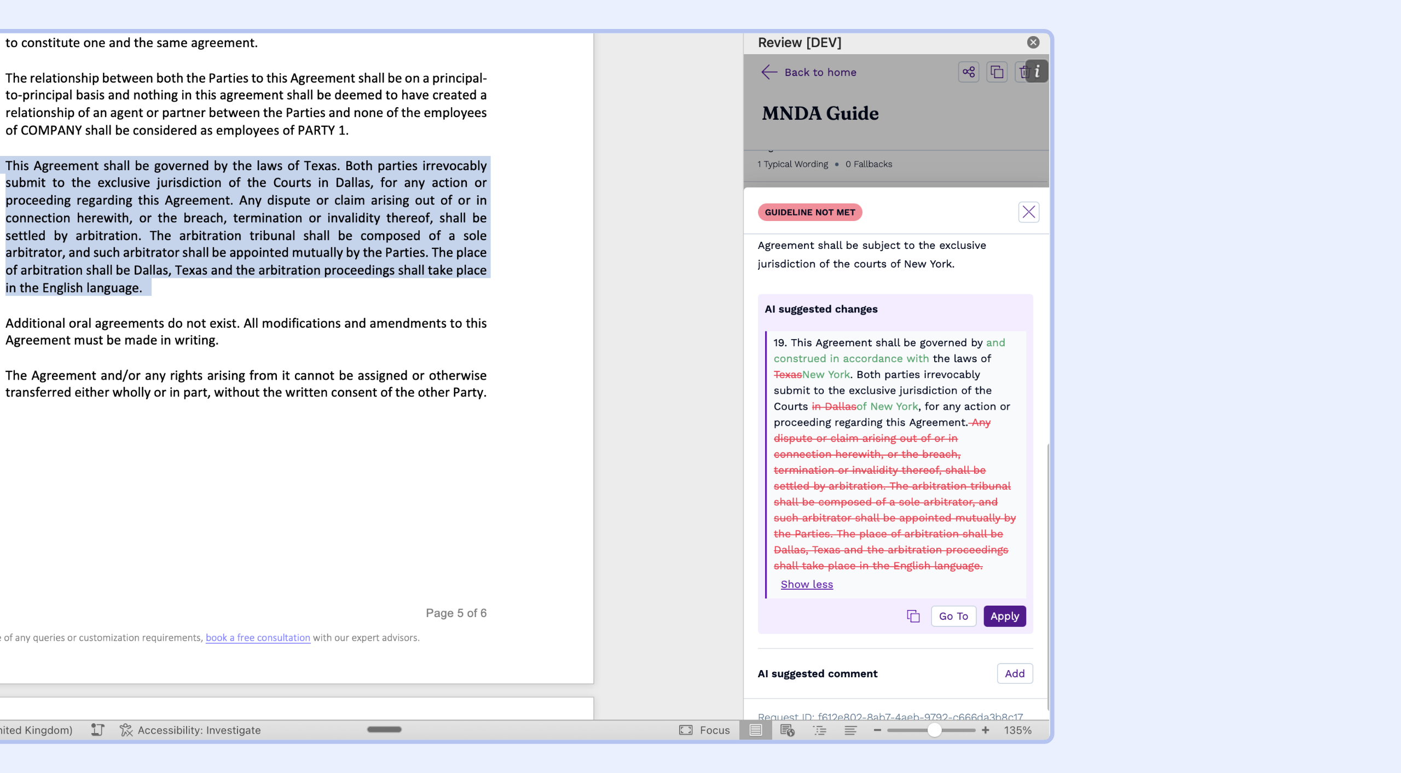
Task: Click the zoom slider handle
Action: pyautogui.click(x=934, y=730)
